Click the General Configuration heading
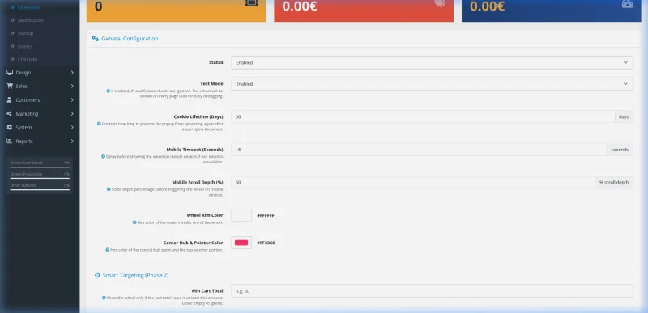 130,39
